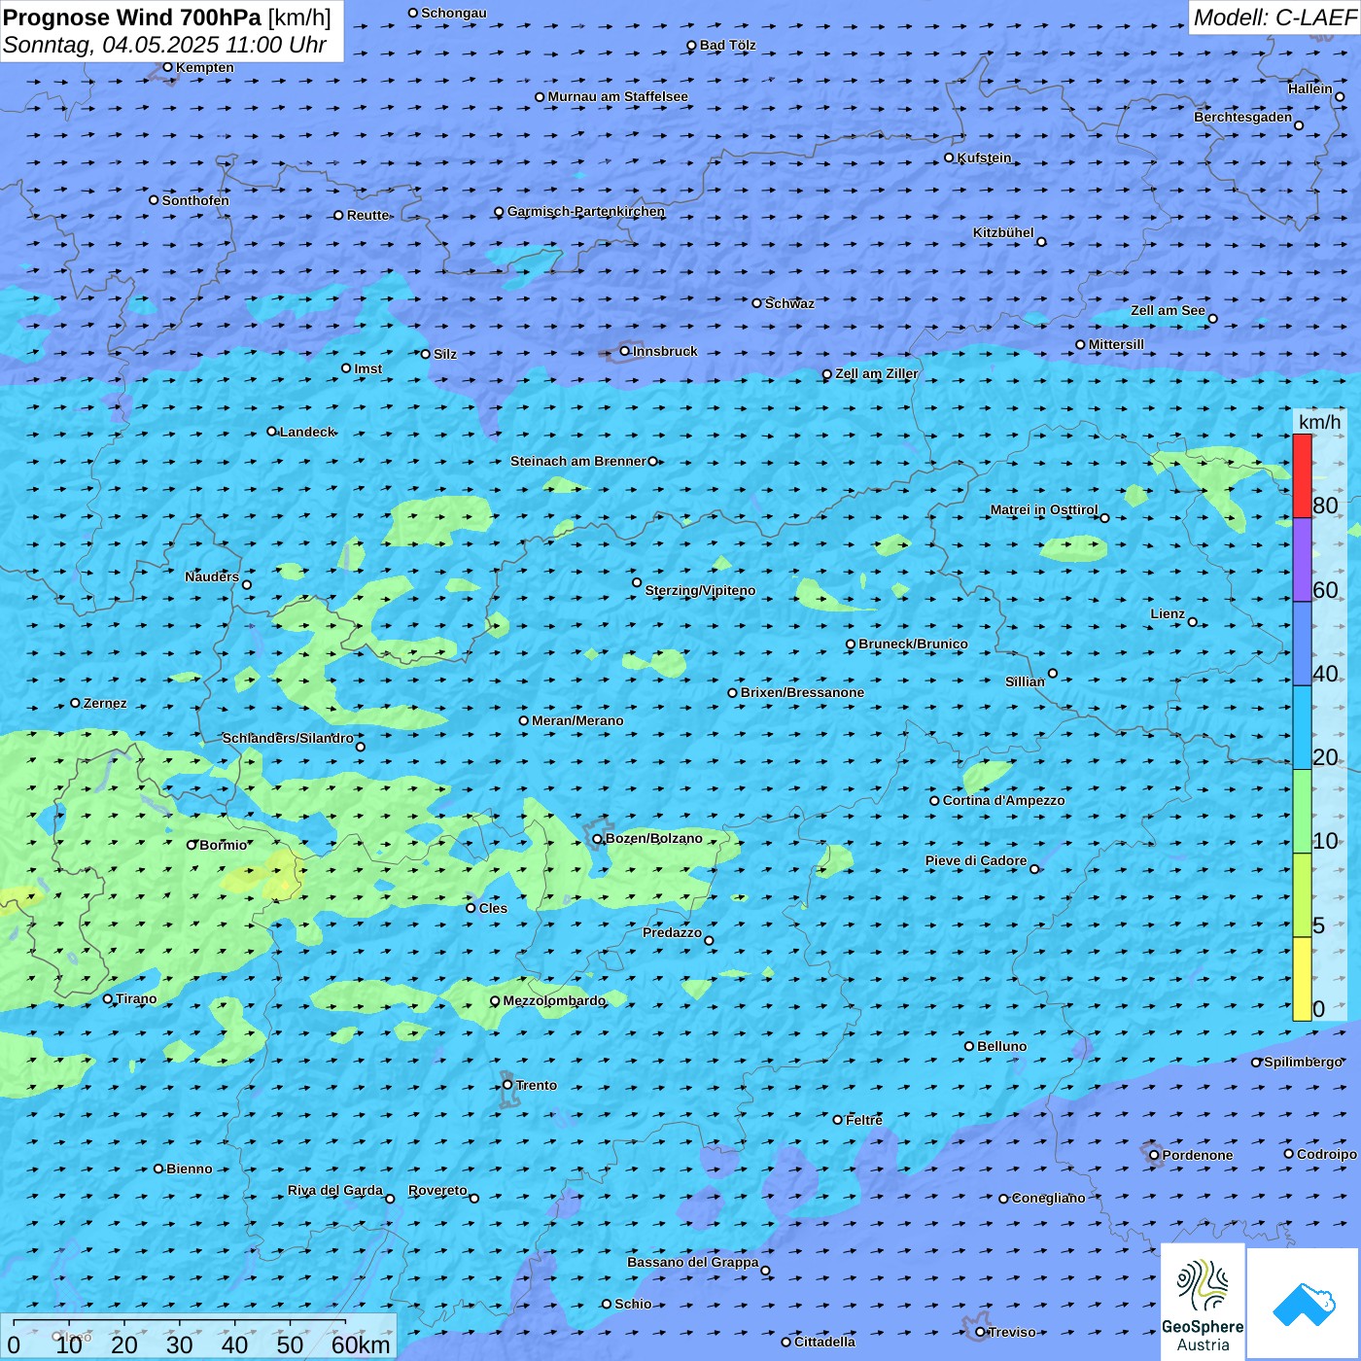The image size is (1361, 1361).
Task: Click the 'Mezzolombardo' label
Action: point(554,1000)
